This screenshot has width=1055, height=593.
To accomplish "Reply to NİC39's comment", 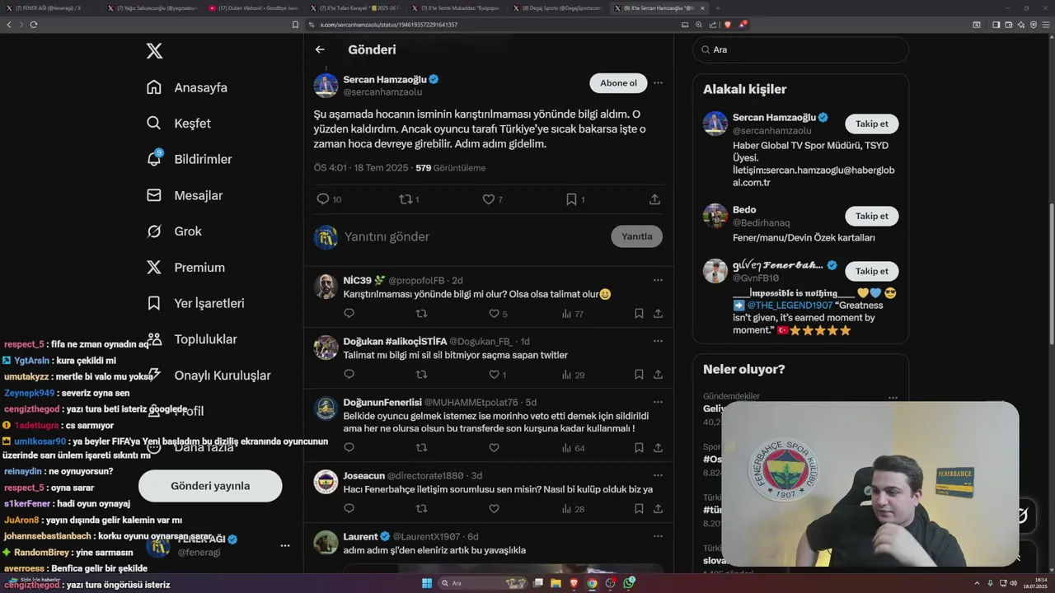I will pos(349,314).
